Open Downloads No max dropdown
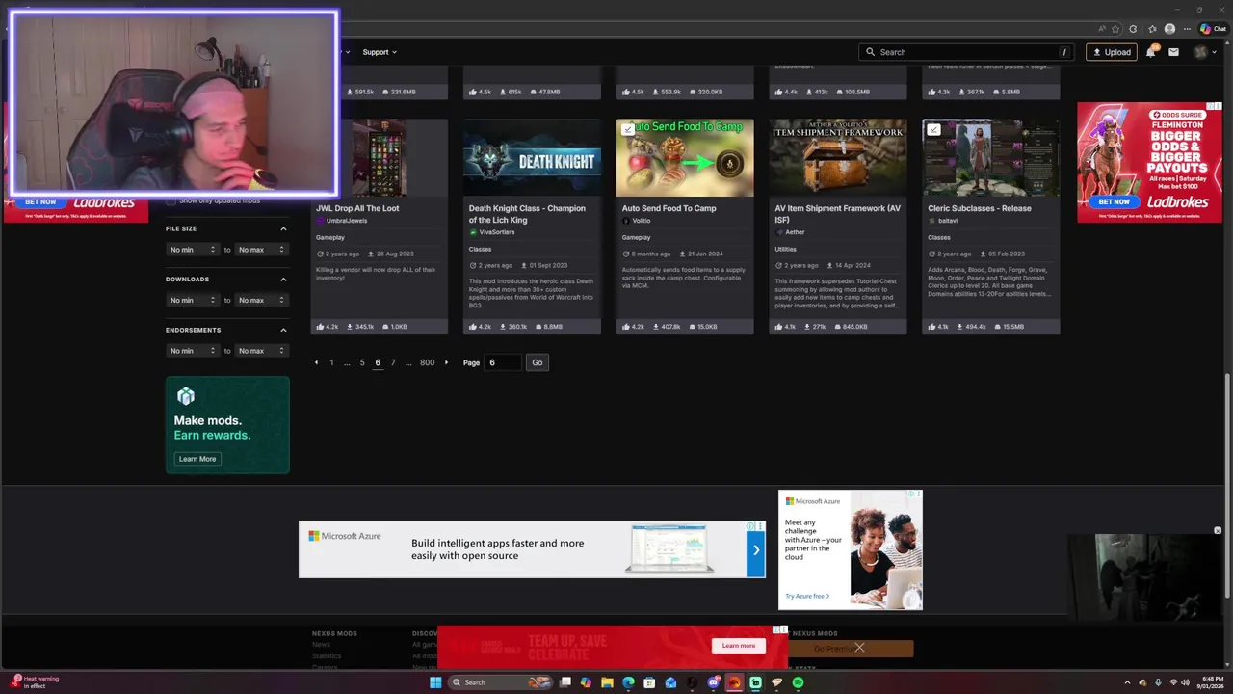 point(262,300)
